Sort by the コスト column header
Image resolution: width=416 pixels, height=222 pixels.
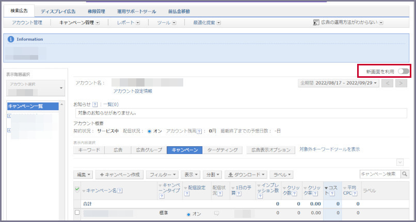coord(332,190)
